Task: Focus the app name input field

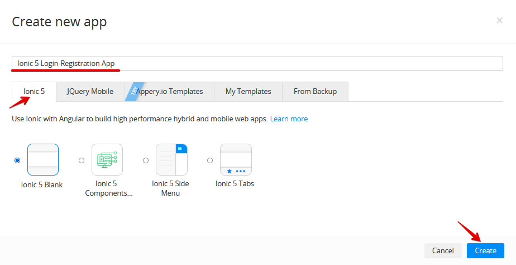Action: click(x=257, y=63)
